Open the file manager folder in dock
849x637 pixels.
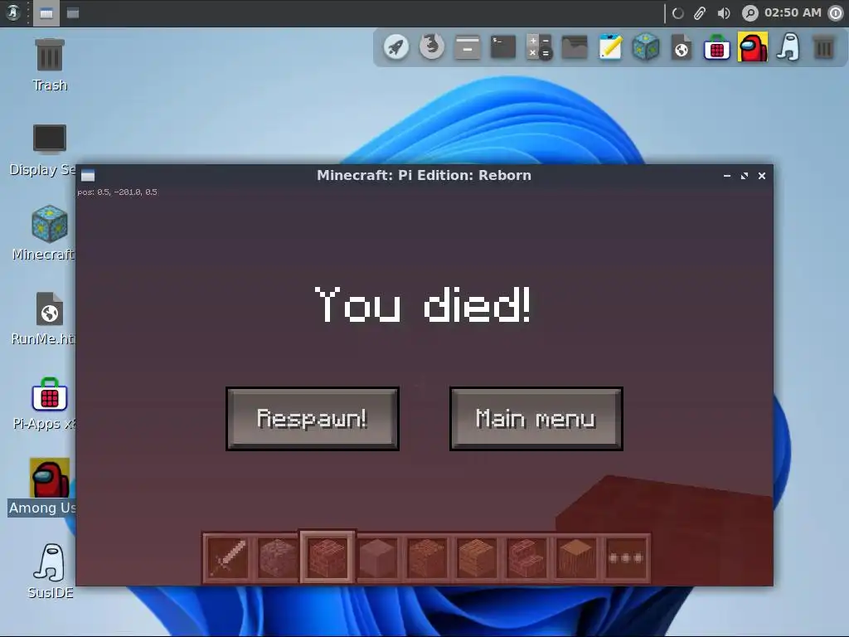coord(575,47)
